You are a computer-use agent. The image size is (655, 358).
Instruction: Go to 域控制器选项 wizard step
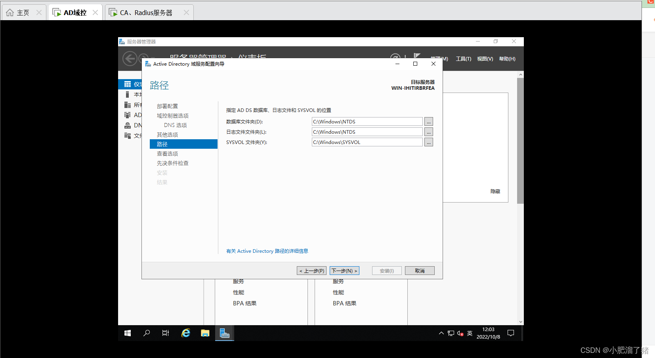[173, 116]
